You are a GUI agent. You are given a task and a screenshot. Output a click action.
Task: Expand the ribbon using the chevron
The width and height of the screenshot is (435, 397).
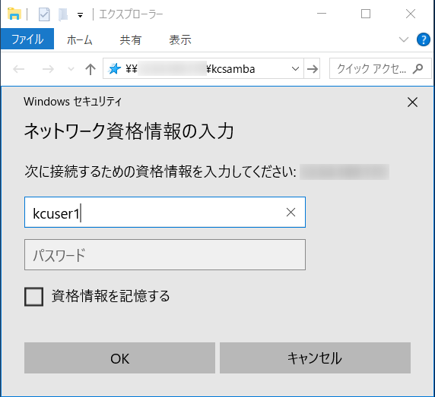pyautogui.click(x=403, y=39)
